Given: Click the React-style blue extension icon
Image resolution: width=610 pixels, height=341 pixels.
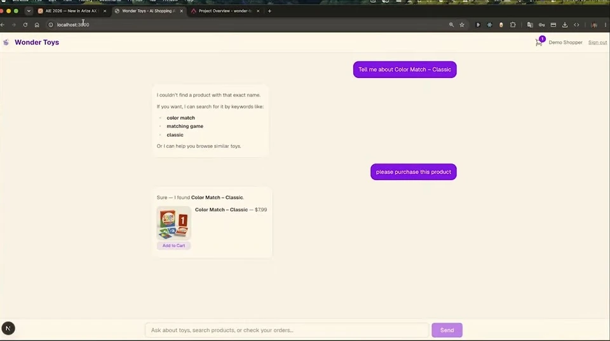Looking at the screenshot, I should 489,25.
